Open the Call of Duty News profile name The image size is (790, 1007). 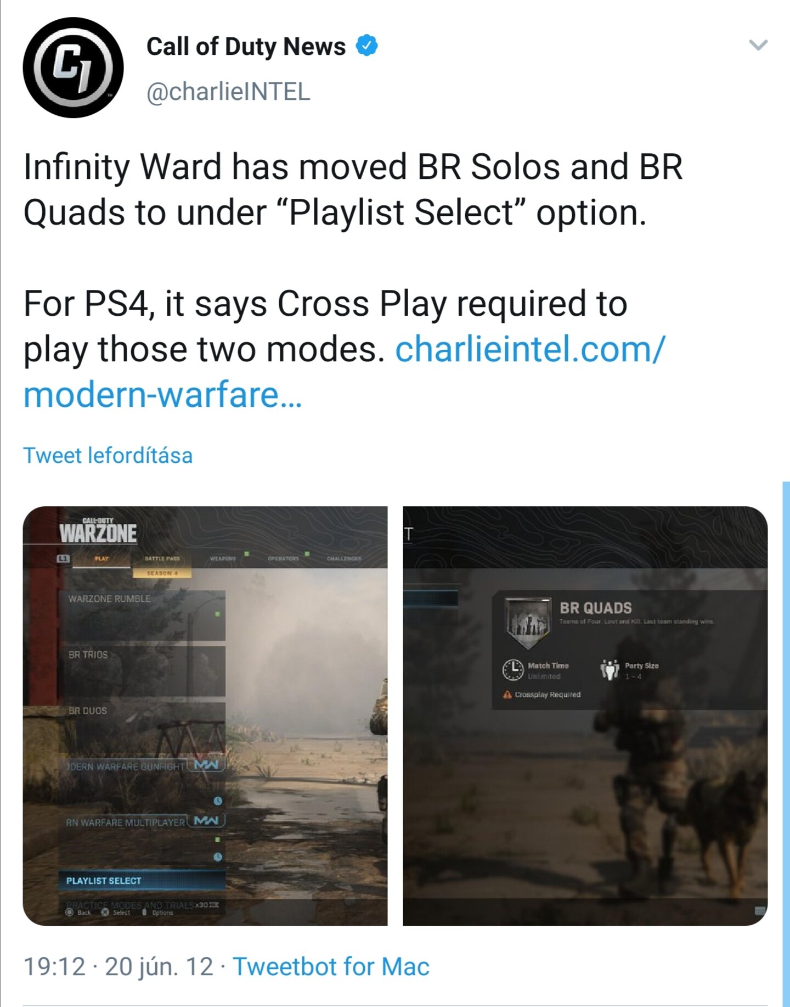246,47
